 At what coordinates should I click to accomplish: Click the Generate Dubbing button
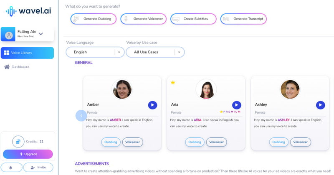click(94, 19)
